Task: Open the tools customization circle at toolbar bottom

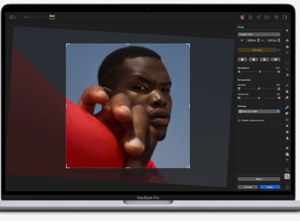Action: pos(287,187)
